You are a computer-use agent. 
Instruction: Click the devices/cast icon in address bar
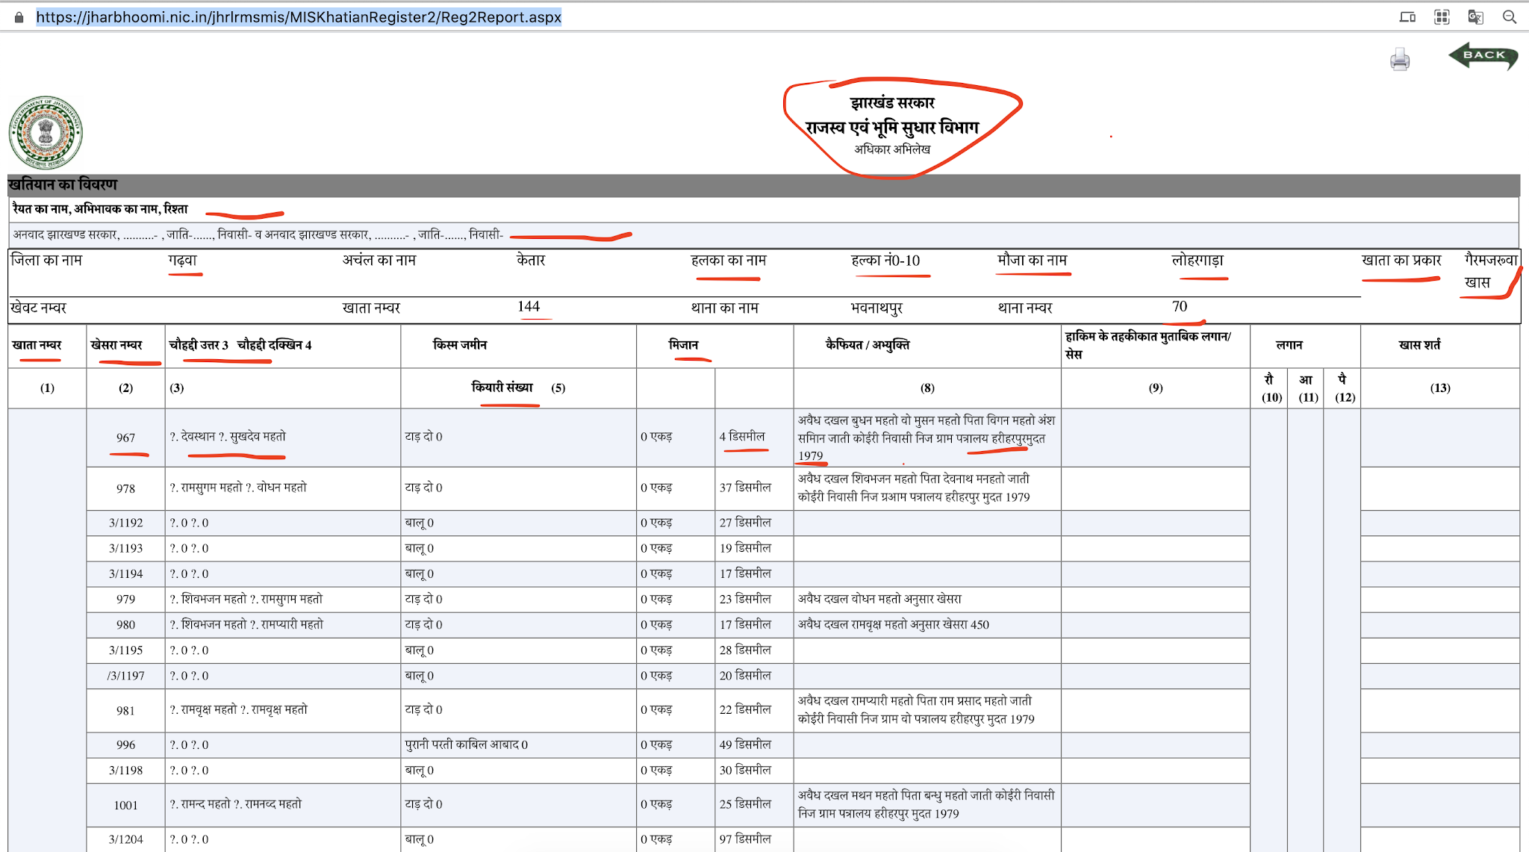1407,16
